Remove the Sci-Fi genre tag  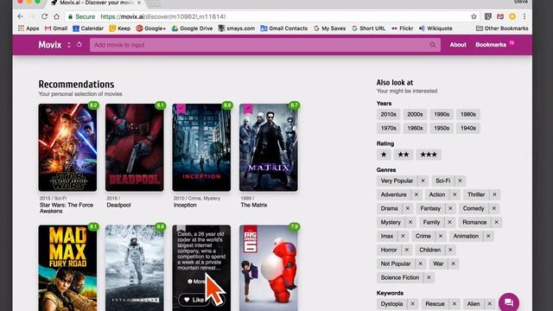tap(460, 181)
